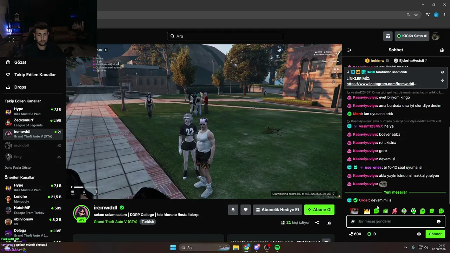This screenshot has height=253, width=450.
Task: Expand the list with 'Daha Fazla Göster'
Action: 18,168
